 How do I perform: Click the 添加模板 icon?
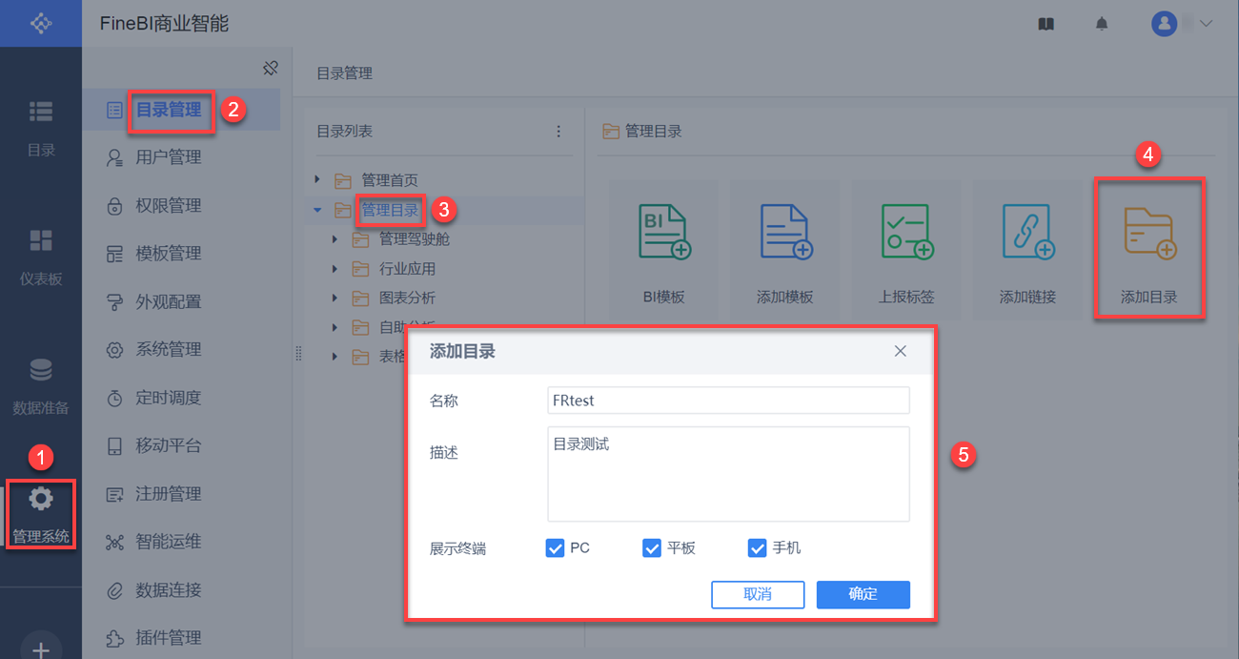click(x=785, y=233)
